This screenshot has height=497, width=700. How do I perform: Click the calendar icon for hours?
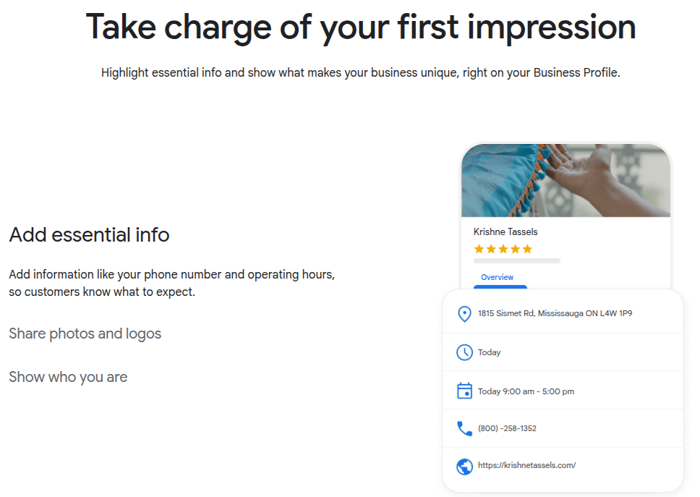[x=464, y=391]
